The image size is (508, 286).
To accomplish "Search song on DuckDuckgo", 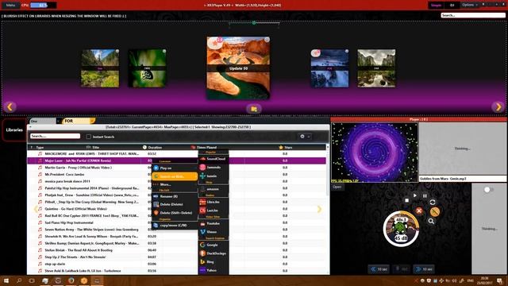I will 214,253.
